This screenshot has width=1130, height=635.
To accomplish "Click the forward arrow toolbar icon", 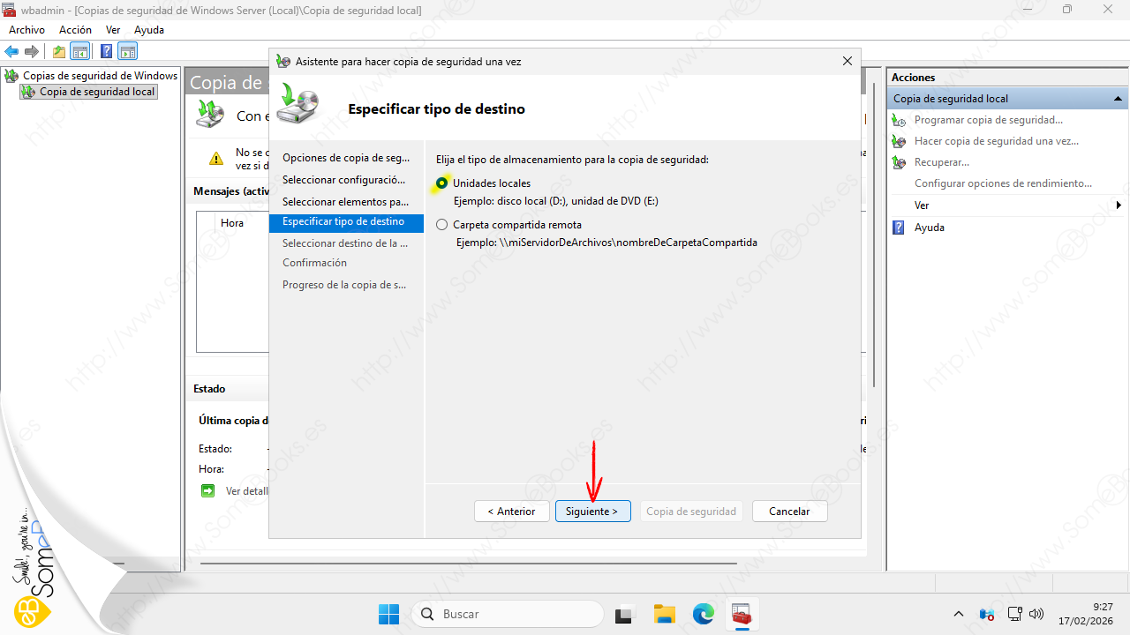I will (32, 51).
